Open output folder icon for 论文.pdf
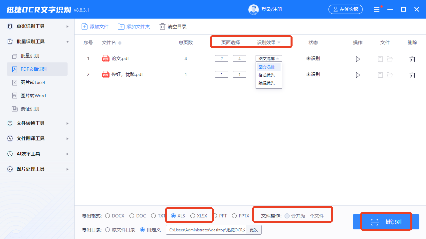The image size is (426, 239). tap(389, 59)
